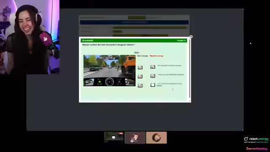Click the green 'Grundstoff' header label
The image size is (270, 152).
pyautogui.click(x=88, y=41)
